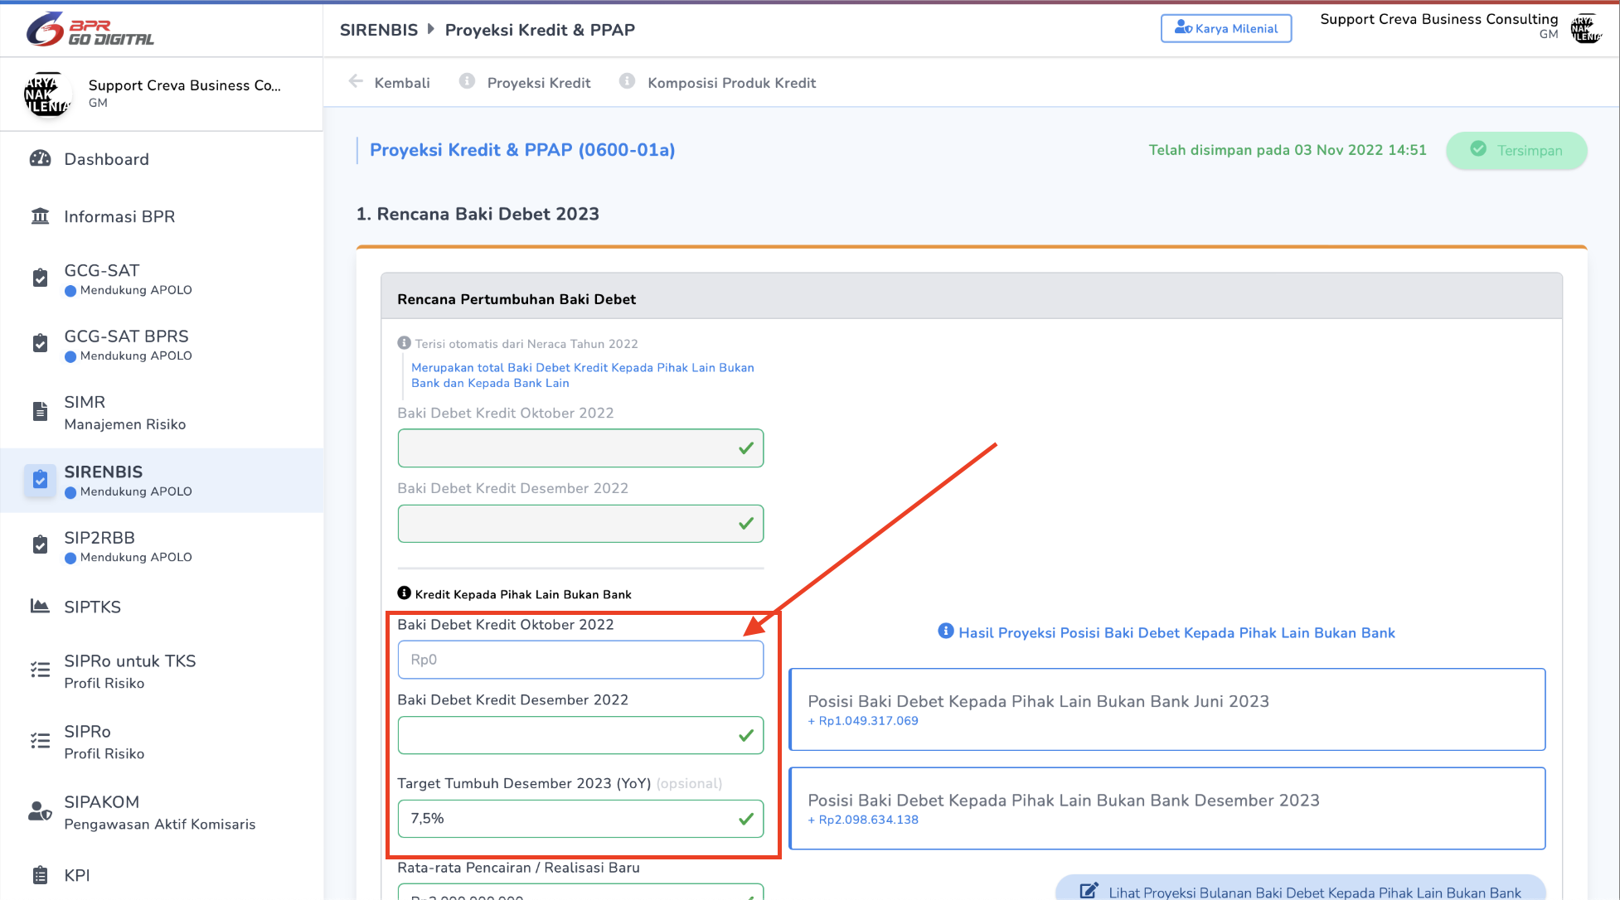Click the top Baki Debet Kredit Oktober 2022 field
Viewport: 1620px width, 900px height.
tap(580, 448)
